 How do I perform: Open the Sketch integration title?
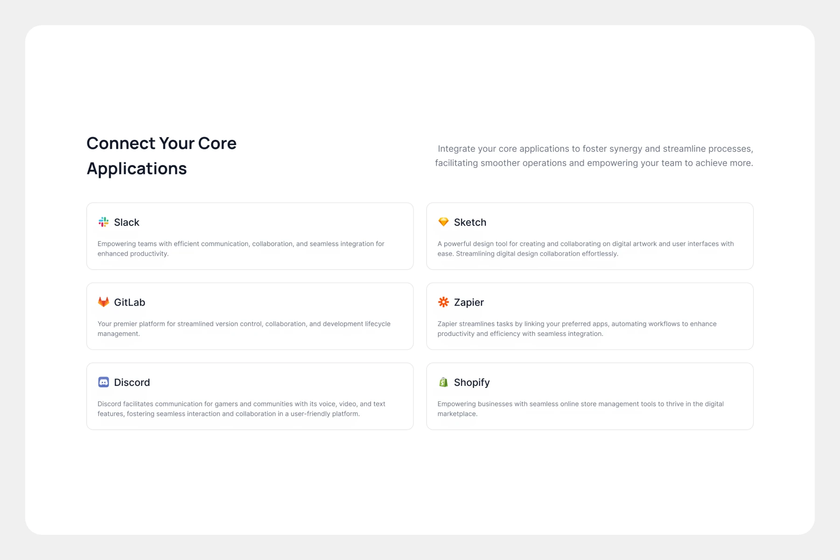[470, 223]
